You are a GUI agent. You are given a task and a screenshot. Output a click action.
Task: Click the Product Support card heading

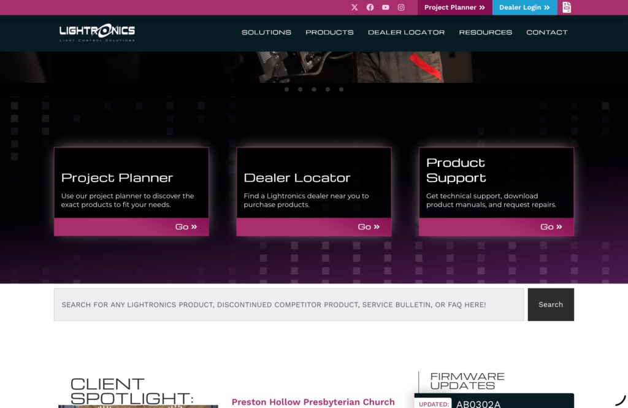point(456,170)
